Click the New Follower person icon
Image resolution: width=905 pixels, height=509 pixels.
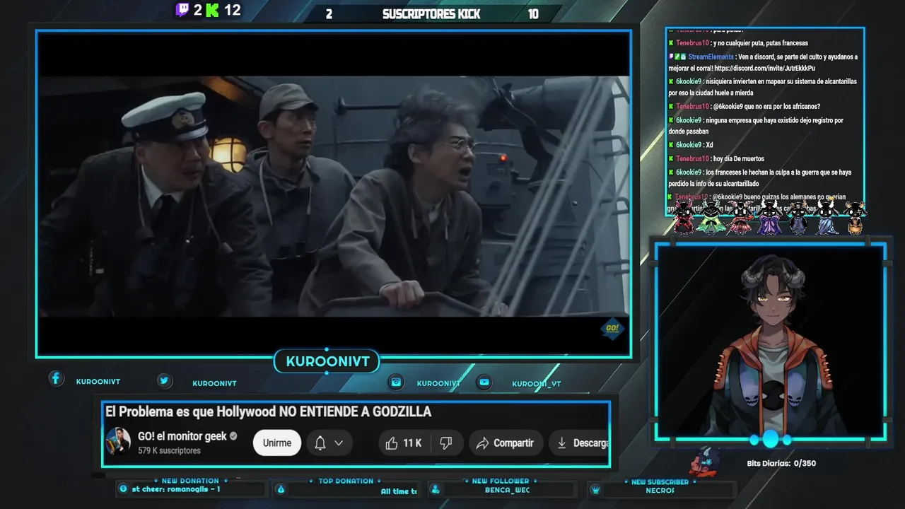click(436, 489)
